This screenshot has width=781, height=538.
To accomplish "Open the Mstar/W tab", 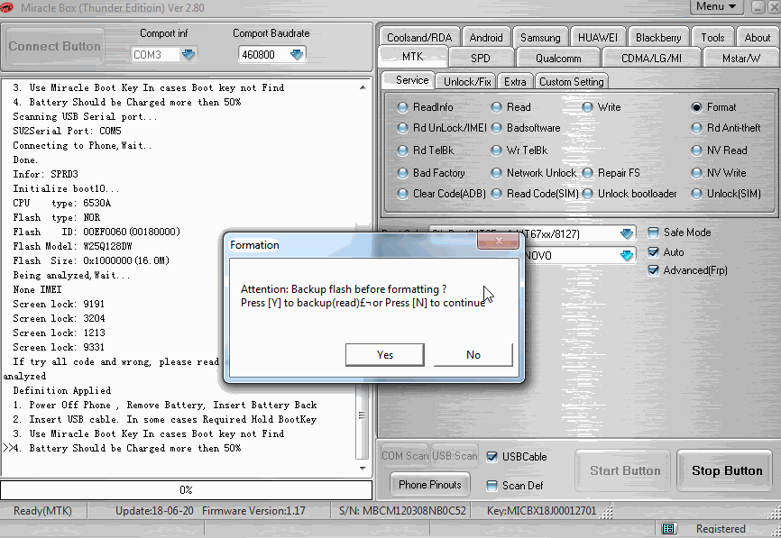I will pyautogui.click(x=741, y=59).
